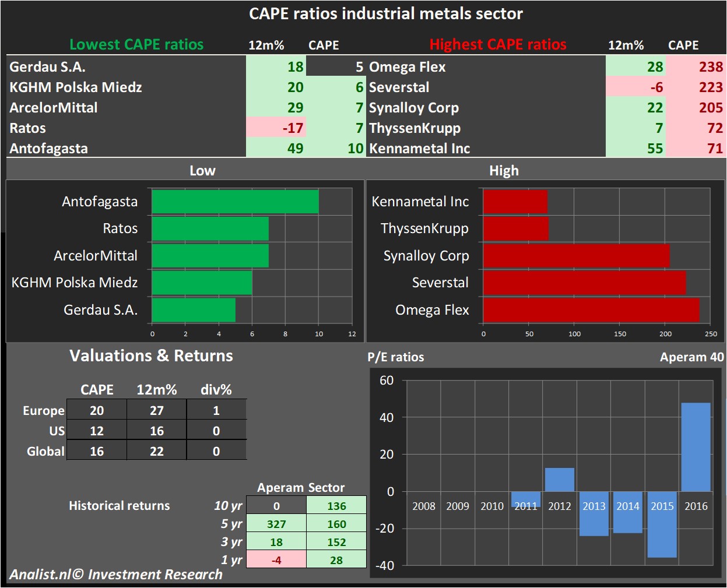Click the Europe div% cell showing 1
Screen dimensions: 727x588
point(216,410)
